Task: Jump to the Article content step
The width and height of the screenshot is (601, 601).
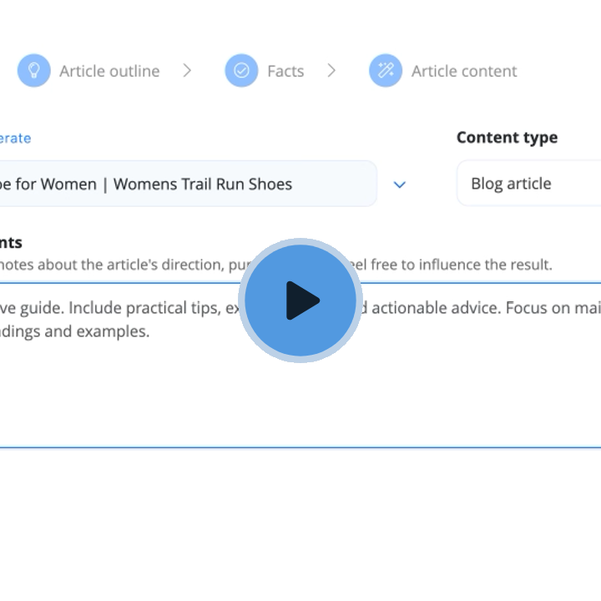Action: 464,71
